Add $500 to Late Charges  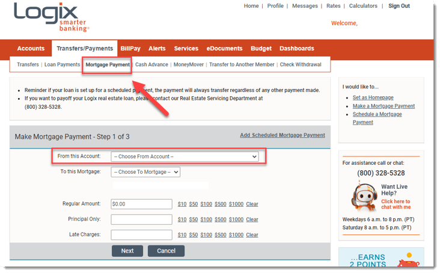[221, 235]
